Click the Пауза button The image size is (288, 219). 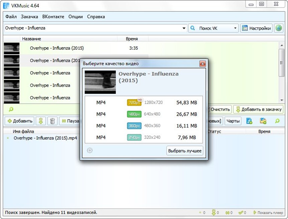[70, 121]
